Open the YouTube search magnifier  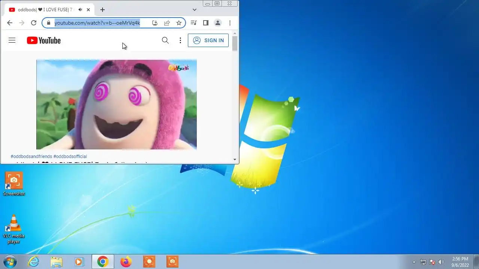[x=165, y=40]
